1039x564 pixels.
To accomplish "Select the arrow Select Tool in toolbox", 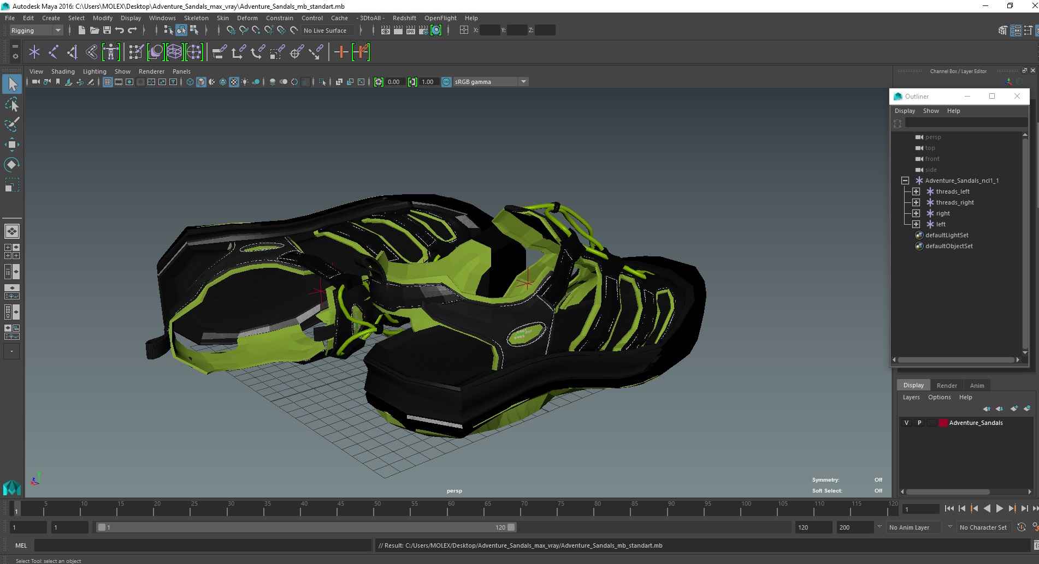I will (x=12, y=84).
